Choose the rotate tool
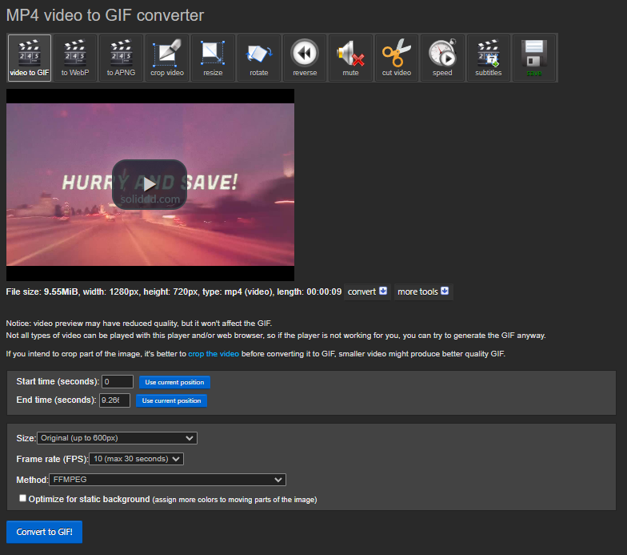 pos(259,58)
